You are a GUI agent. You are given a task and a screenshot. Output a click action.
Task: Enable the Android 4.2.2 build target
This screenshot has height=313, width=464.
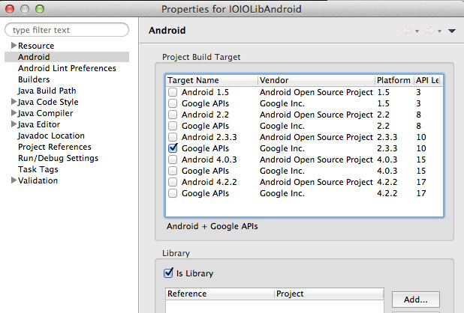(x=173, y=182)
